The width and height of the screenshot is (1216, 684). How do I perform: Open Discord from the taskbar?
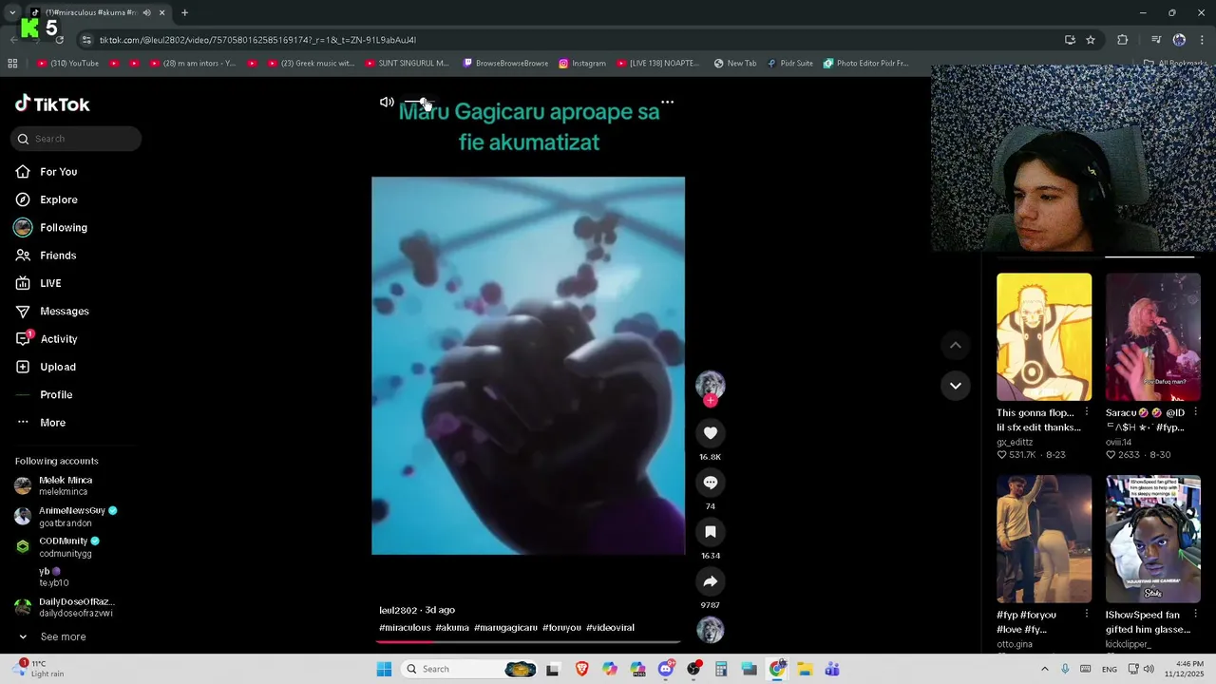pos(666,669)
